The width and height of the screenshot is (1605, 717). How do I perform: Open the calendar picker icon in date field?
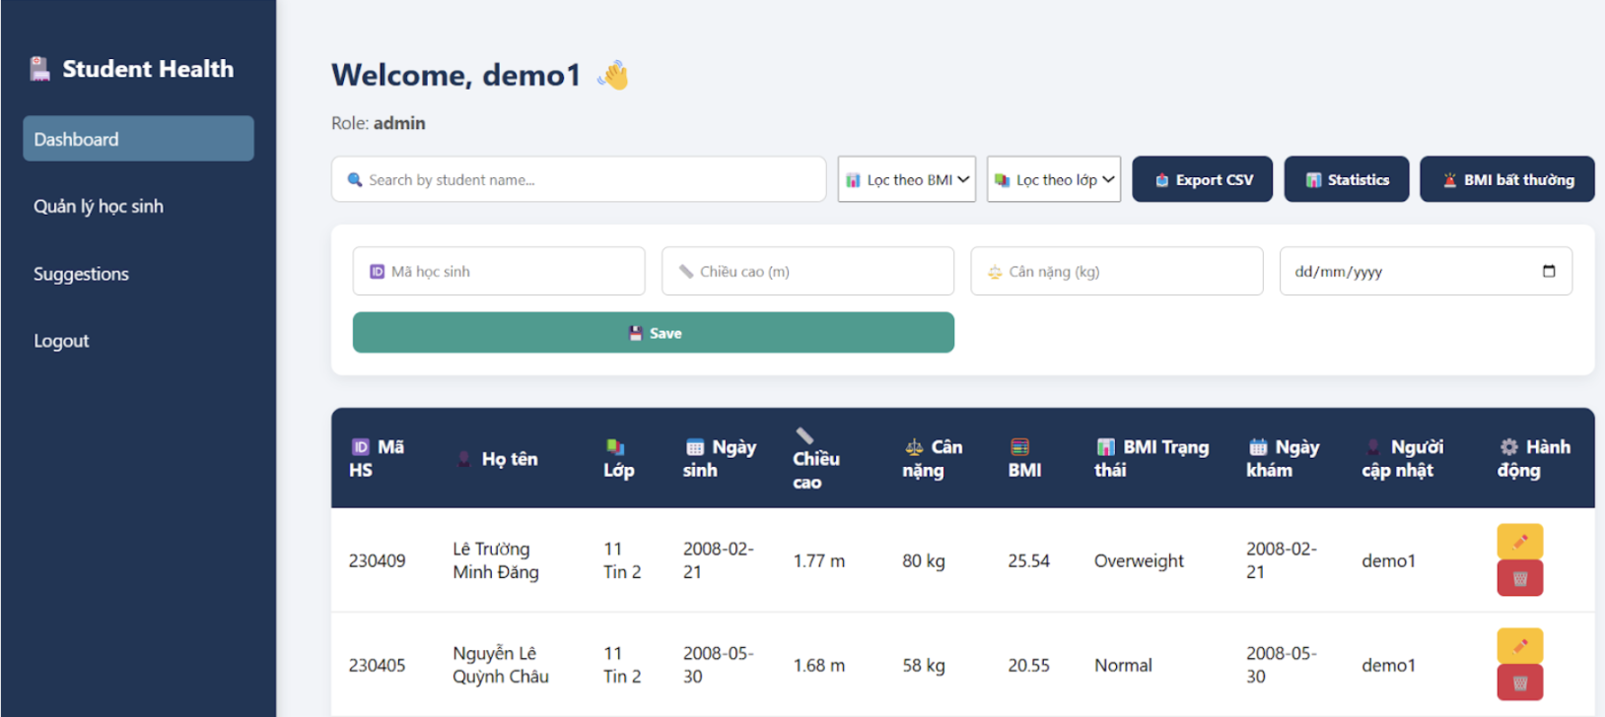(1549, 272)
